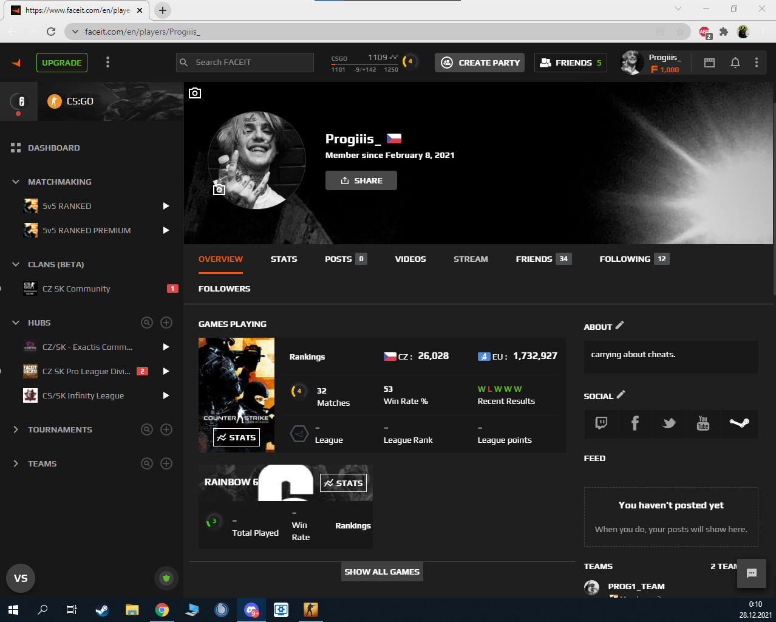The height and width of the screenshot is (622, 776).
Task: Create a team with plus icon
Action: point(166,463)
